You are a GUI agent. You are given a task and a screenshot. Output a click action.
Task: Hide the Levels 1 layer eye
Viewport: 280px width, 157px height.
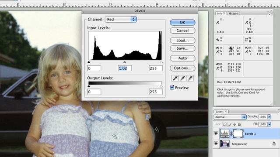tap(216, 133)
